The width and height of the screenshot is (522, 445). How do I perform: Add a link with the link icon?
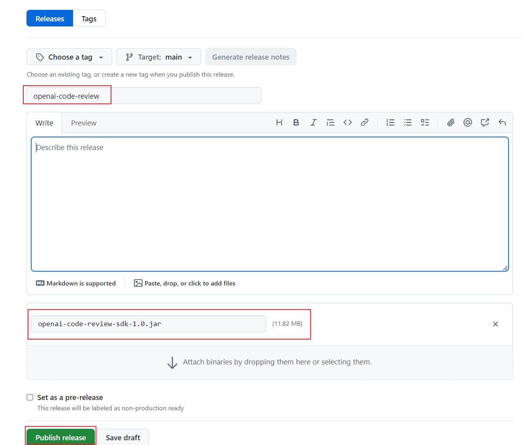click(x=365, y=123)
